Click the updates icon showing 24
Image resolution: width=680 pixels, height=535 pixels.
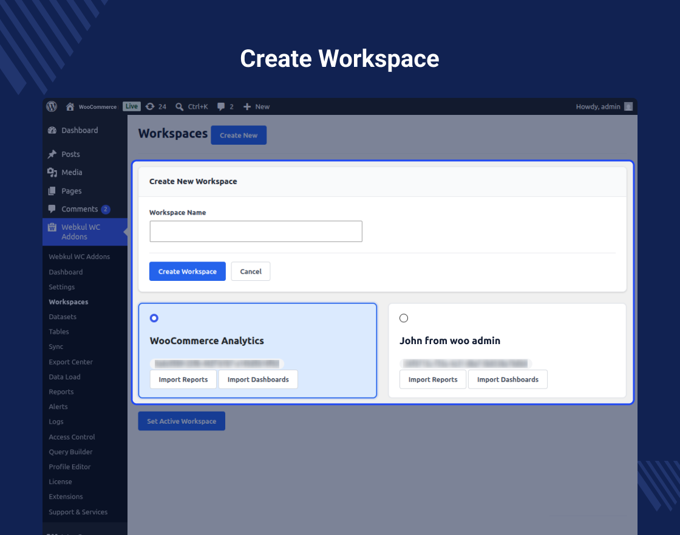click(150, 106)
